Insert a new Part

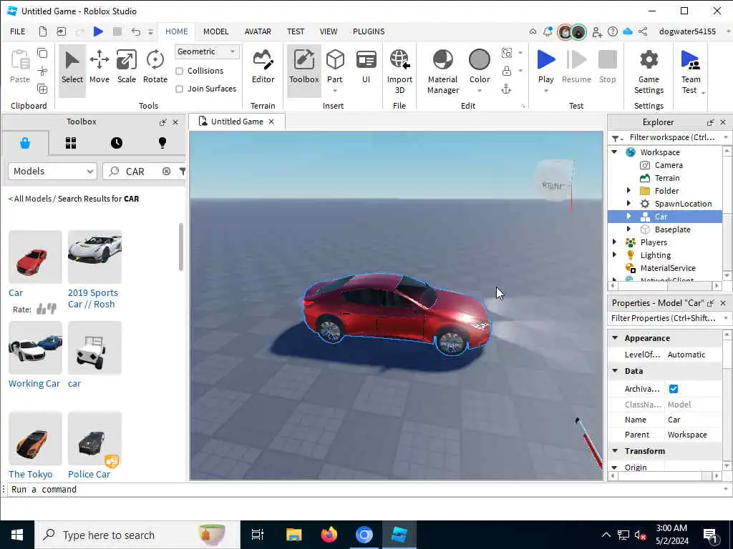pos(335,66)
